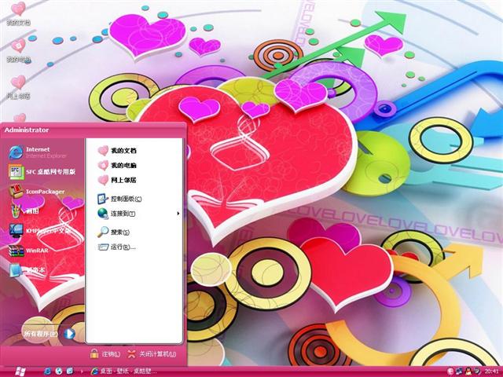Click the red round icon in the system tray
This screenshot has height=377, width=503.
pyautogui.click(x=450, y=372)
